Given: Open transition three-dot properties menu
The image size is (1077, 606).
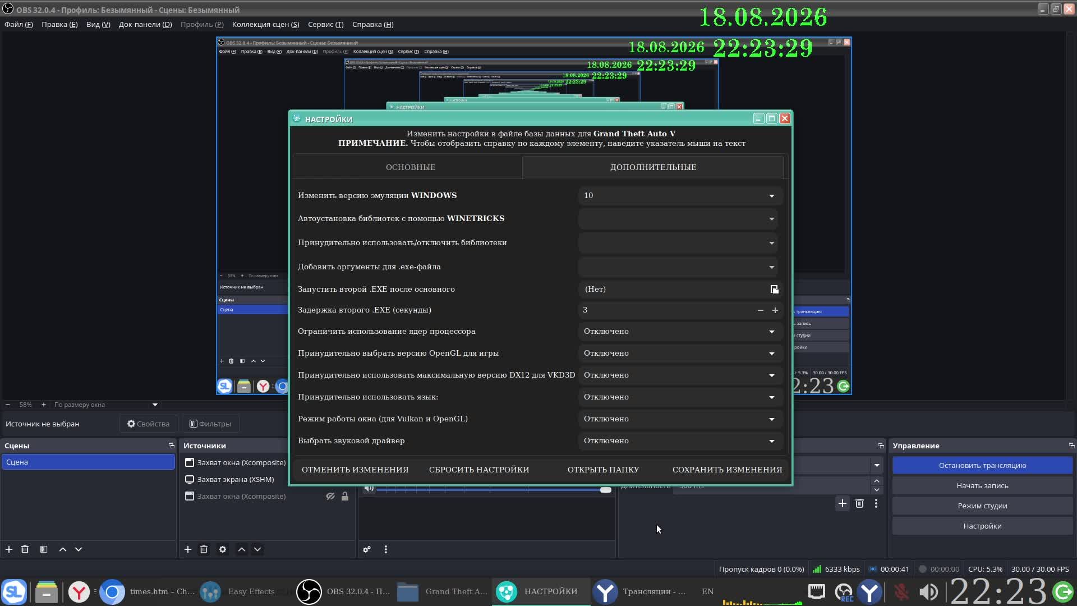Looking at the screenshot, I should coord(876,503).
